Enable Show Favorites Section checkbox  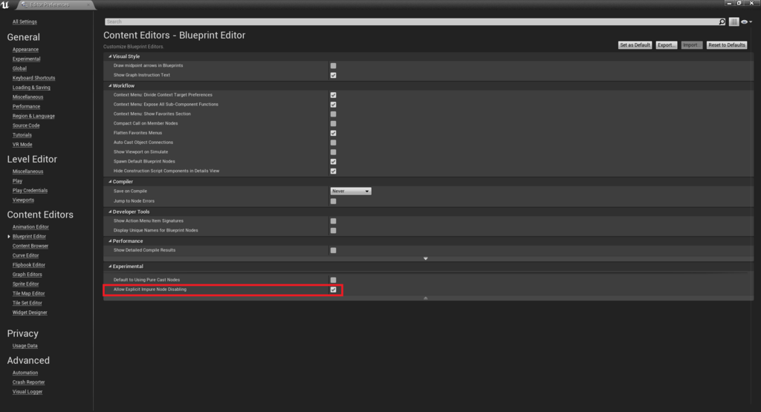click(x=334, y=114)
